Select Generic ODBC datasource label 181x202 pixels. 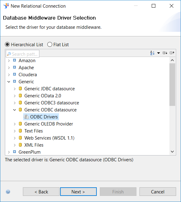tap(50, 110)
